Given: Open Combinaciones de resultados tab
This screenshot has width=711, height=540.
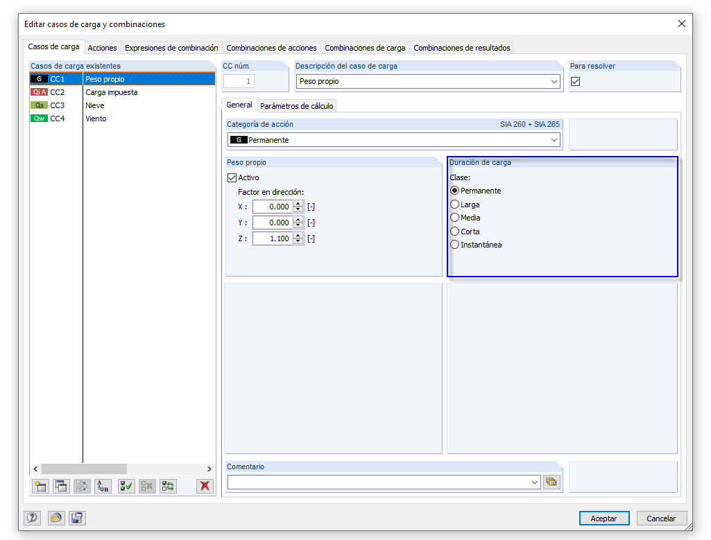Looking at the screenshot, I should tap(461, 48).
